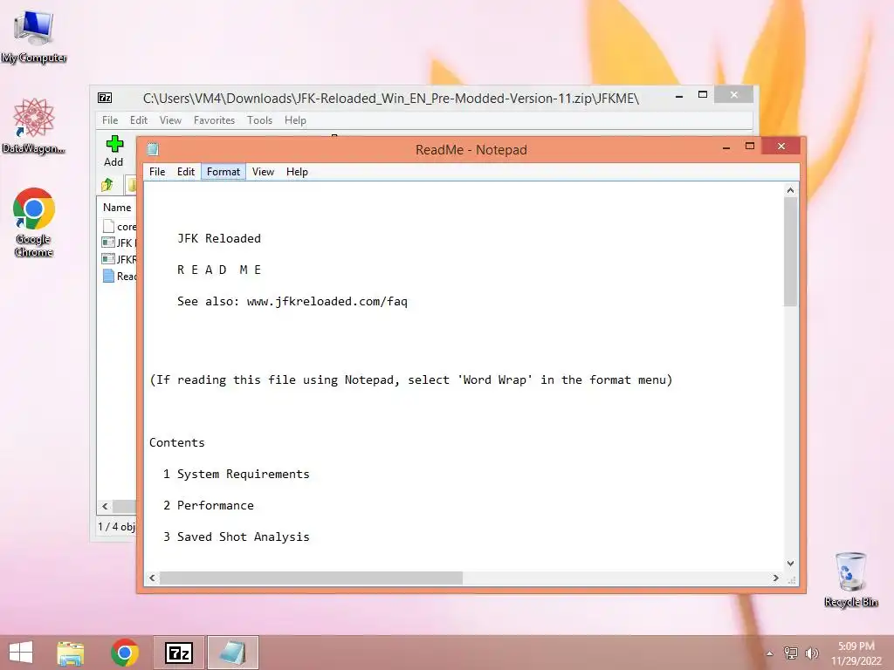This screenshot has height=670, width=894.
Task: Maximize the ReadMe Notepad window
Action: click(x=750, y=147)
